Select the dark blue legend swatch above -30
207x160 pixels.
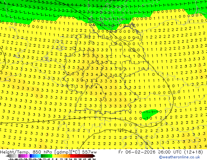point(31,156)
